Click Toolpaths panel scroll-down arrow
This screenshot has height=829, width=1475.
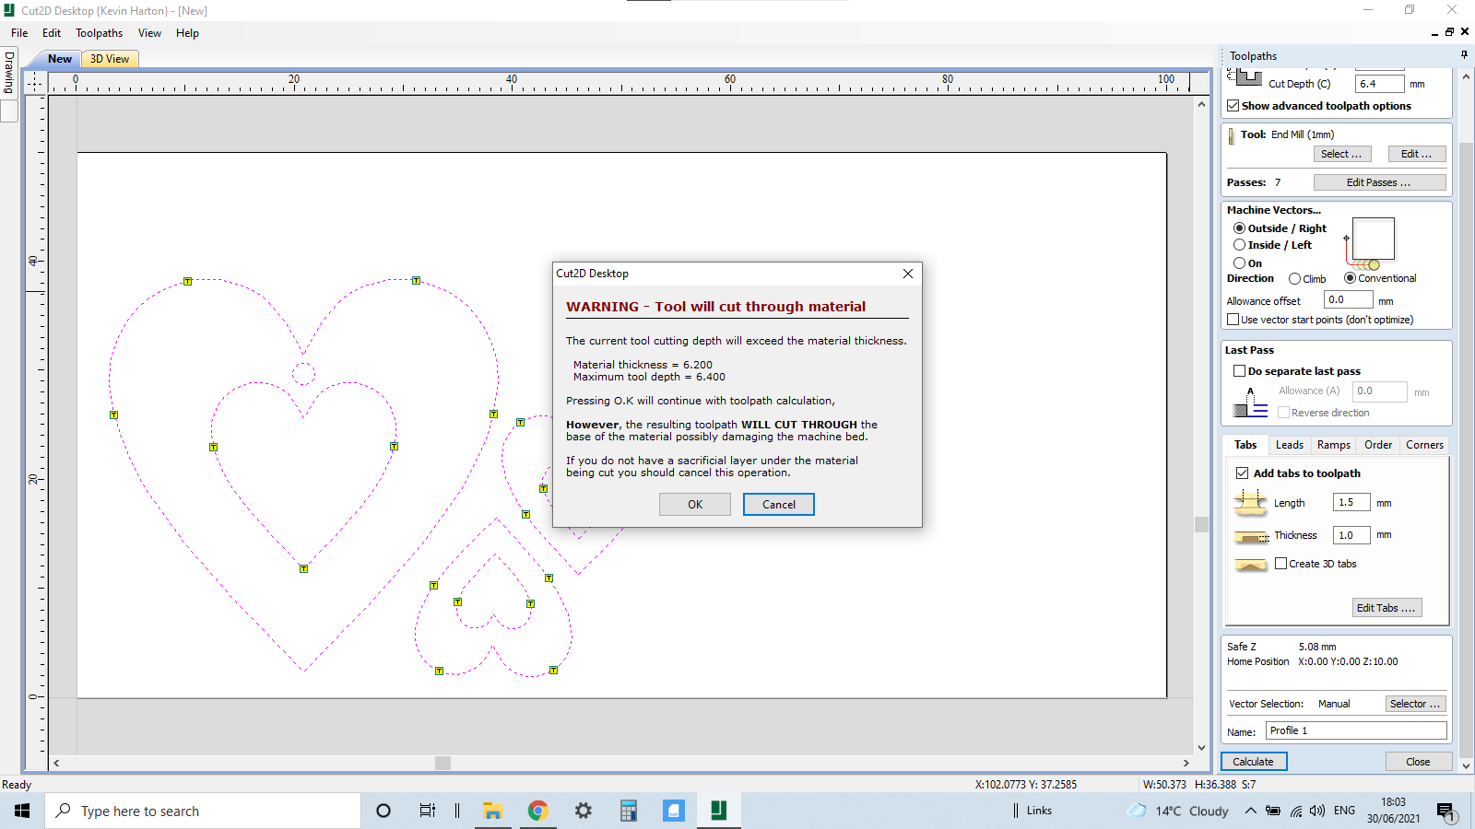click(x=1466, y=765)
